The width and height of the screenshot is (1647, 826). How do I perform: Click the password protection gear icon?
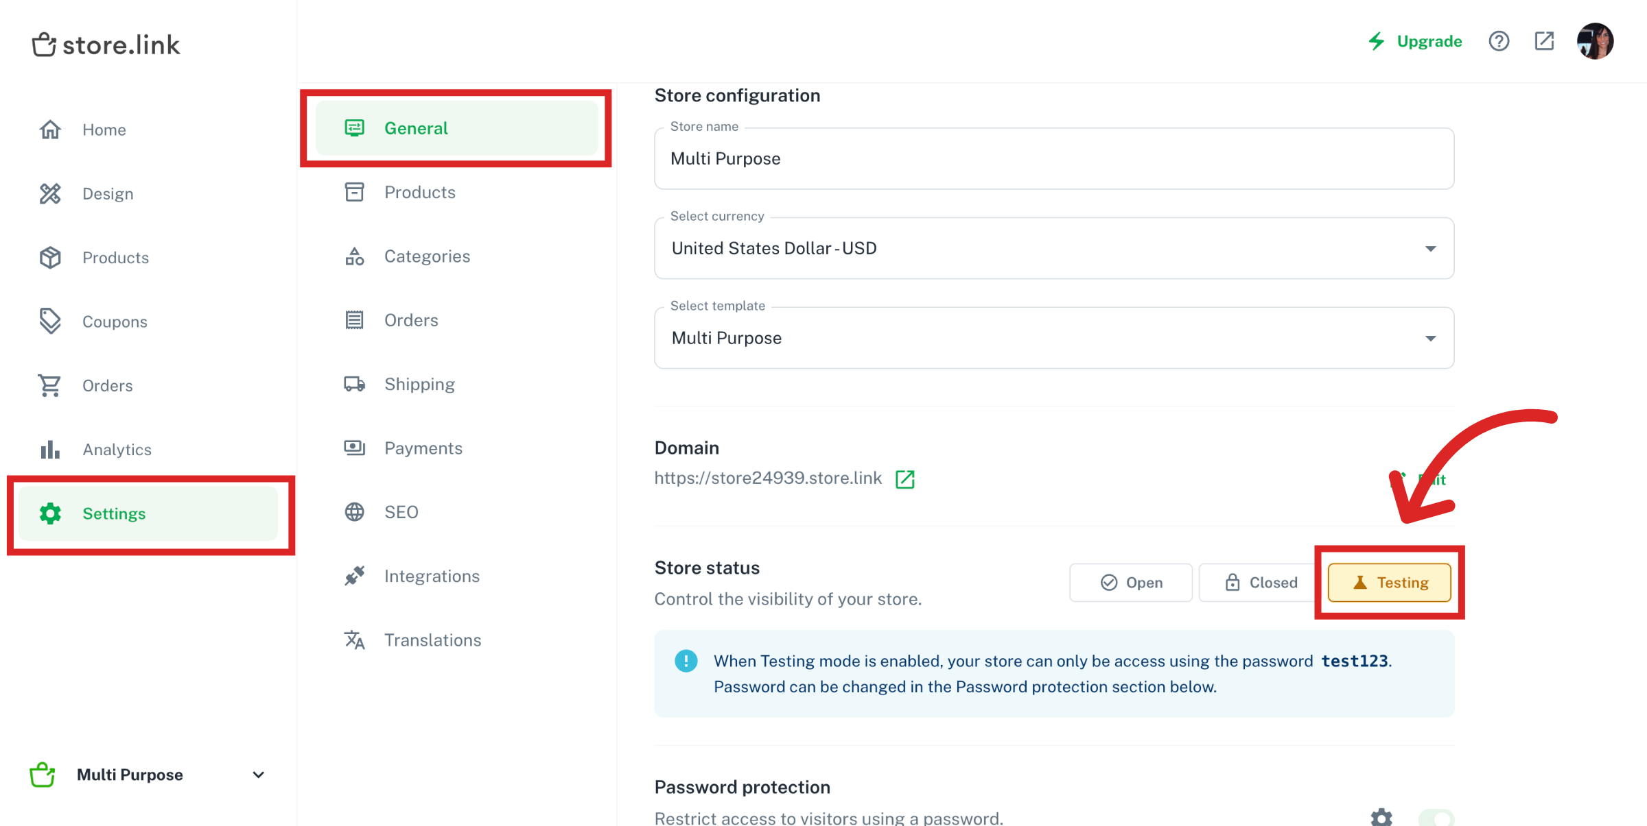pyautogui.click(x=1381, y=818)
